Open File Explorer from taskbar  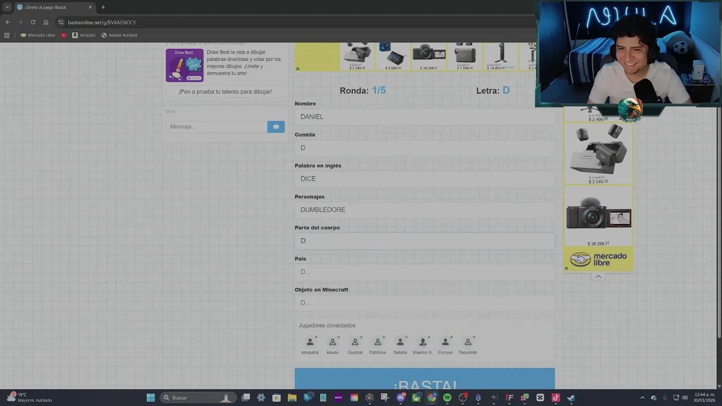(x=292, y=398)
